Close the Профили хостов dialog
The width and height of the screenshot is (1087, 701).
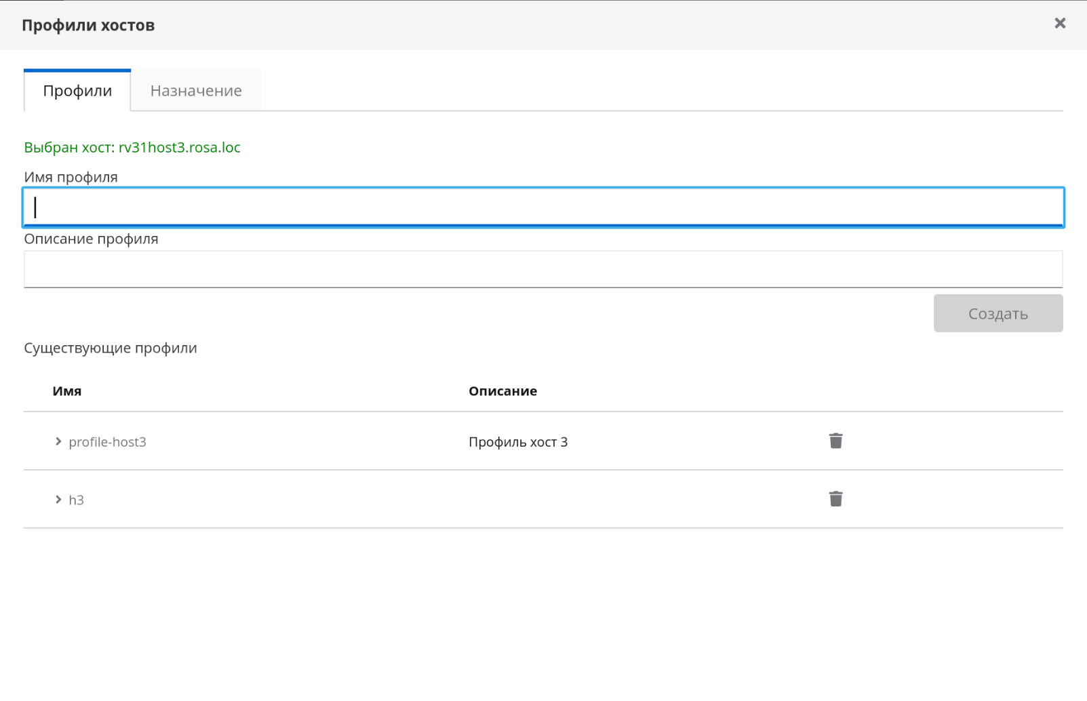(1060, 24)
